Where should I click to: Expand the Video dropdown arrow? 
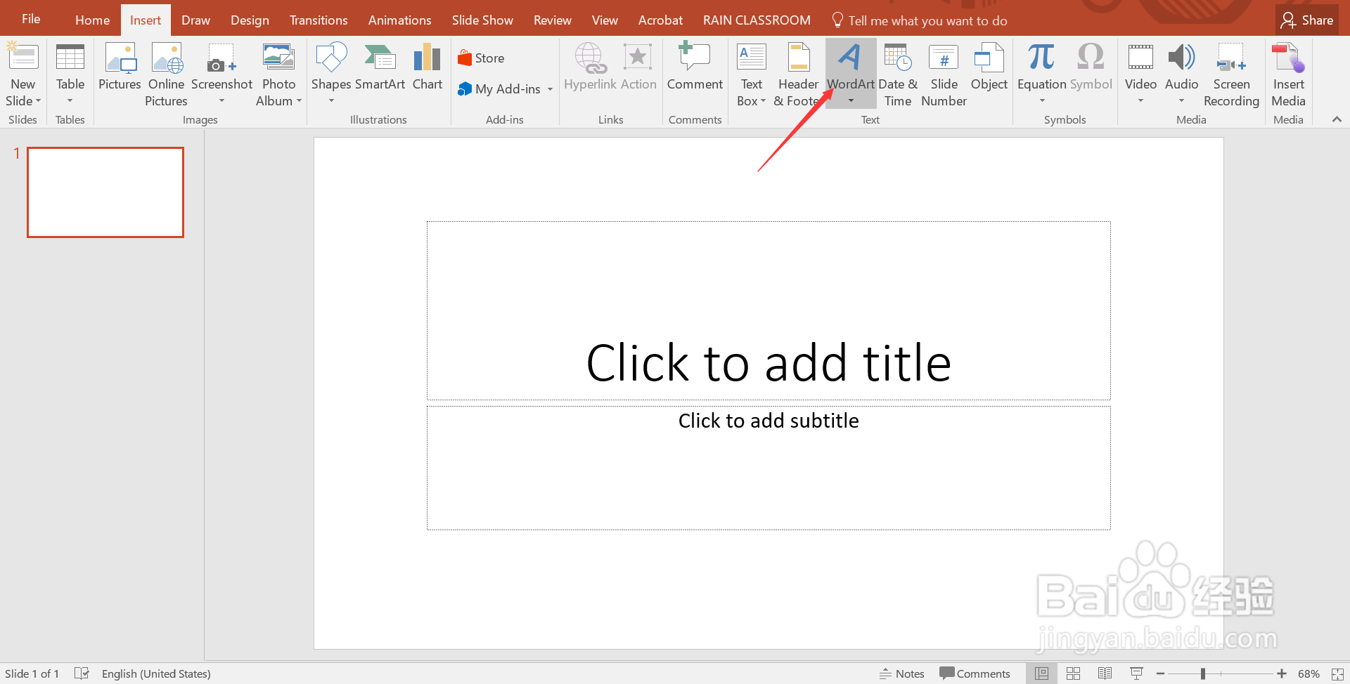click(x=1140, y=101)
